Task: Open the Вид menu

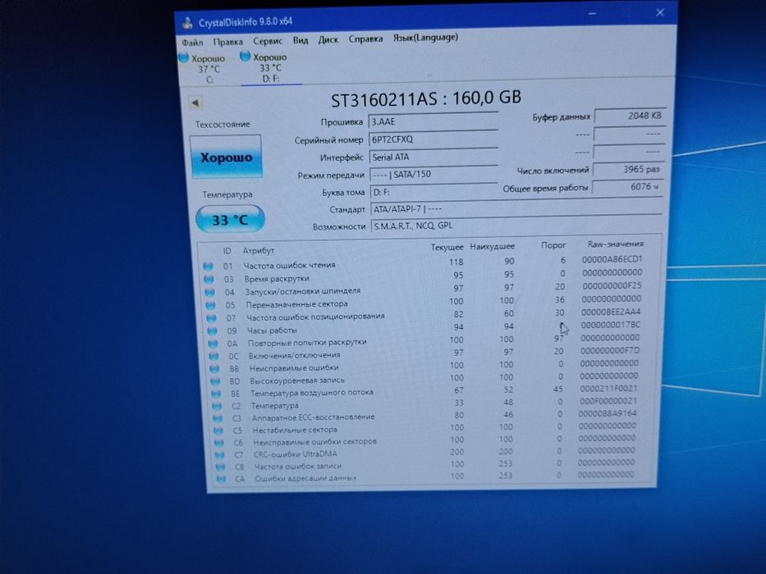Action: (x=300, y=40)
